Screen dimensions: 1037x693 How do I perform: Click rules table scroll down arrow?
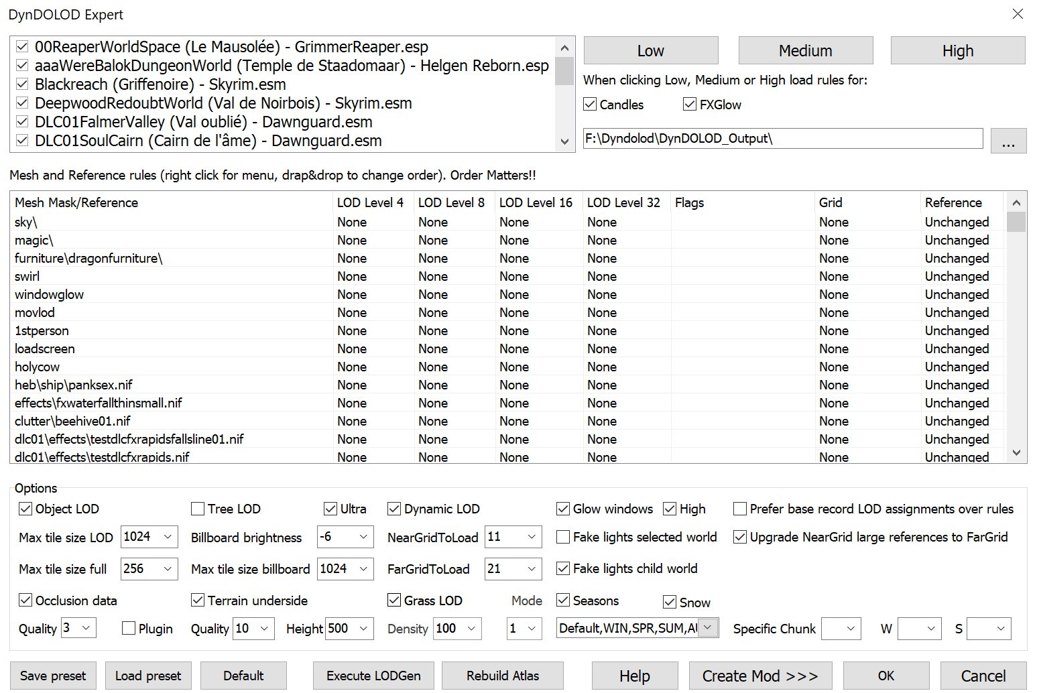click(1016, 453)
